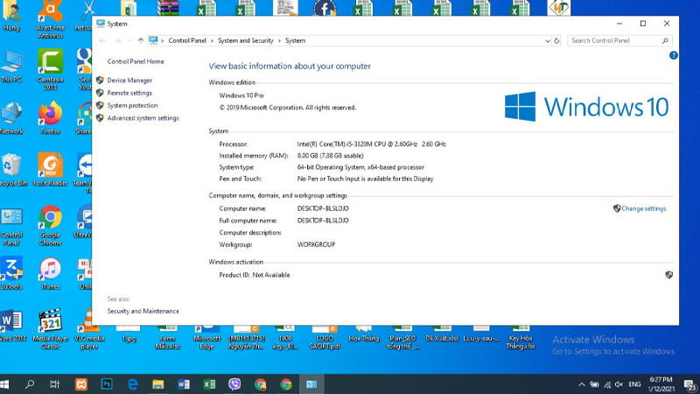Open XAMPP from the taskbar
Screen dimensions: 700x394
click(80, 384)
